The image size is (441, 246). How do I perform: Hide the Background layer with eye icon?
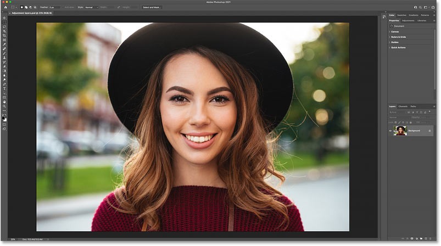pos(390,131)
